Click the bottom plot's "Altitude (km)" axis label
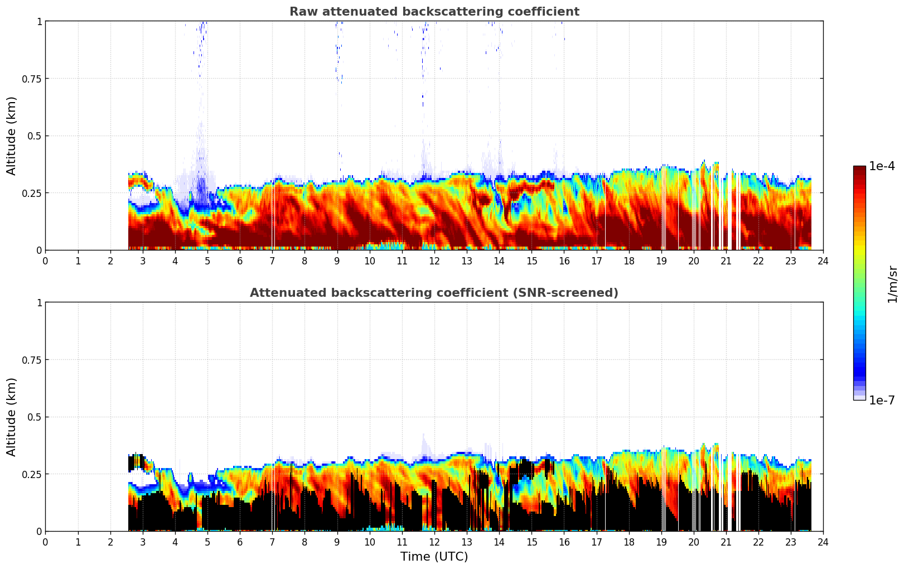This screenshot has width=904, height=569. point(12,417)
